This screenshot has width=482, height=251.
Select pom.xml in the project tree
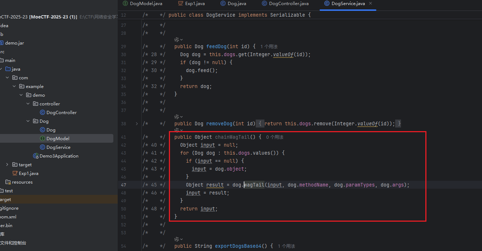click(x=8, y=217)
